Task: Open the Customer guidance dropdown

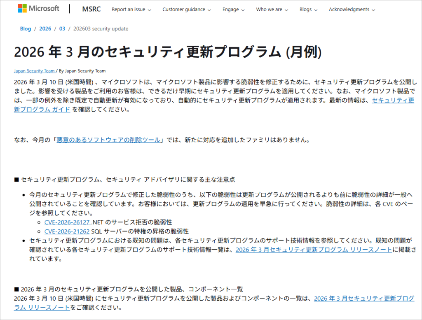Action: click(187, 9)
